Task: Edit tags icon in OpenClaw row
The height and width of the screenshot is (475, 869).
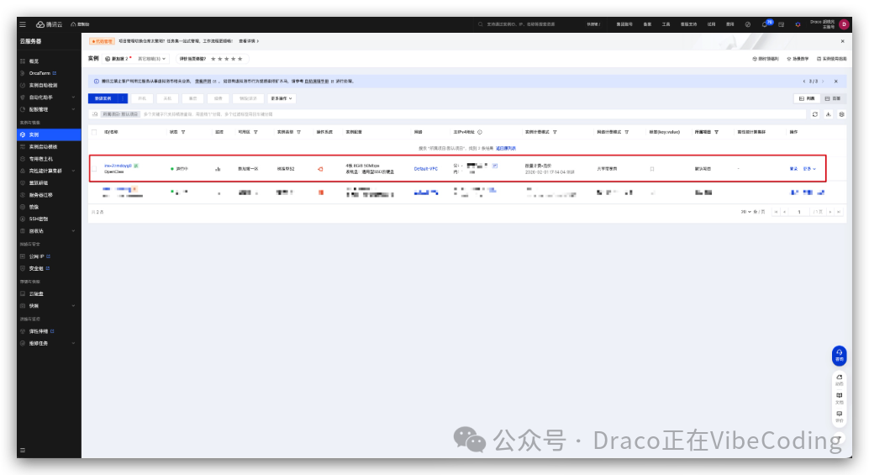Action: coord(652,168)
